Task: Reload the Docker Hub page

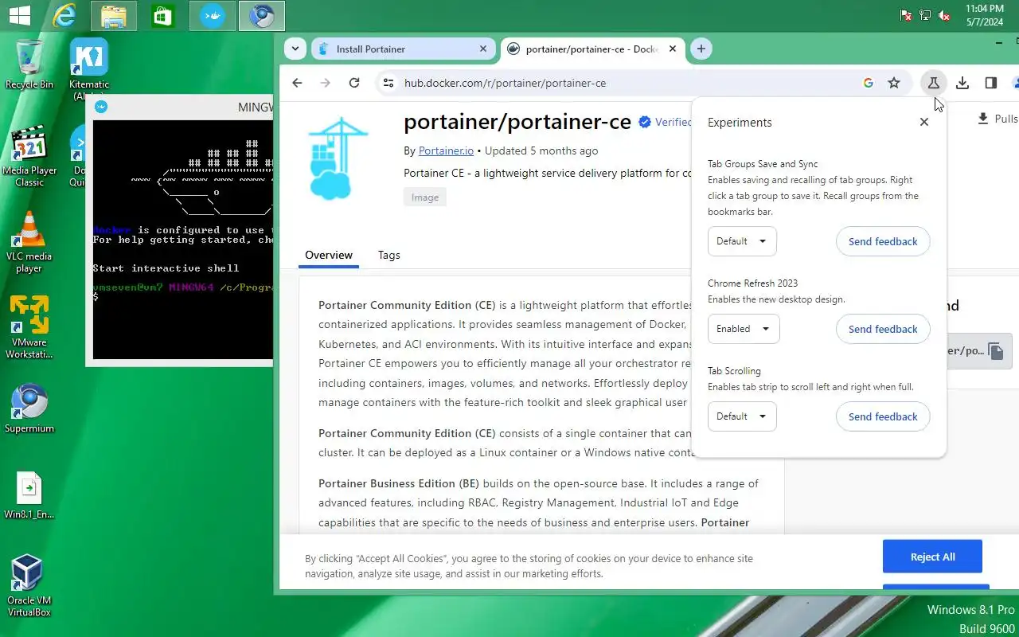Action: pos(354,83)
